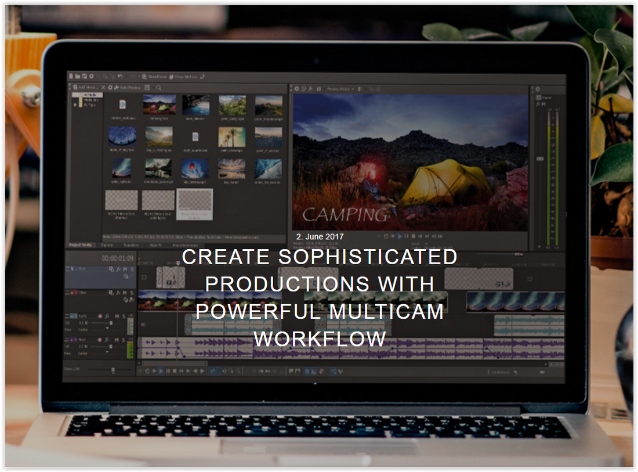Select the Open Project icon
This screenshot has height=472, width=638.
pos(79,77)
